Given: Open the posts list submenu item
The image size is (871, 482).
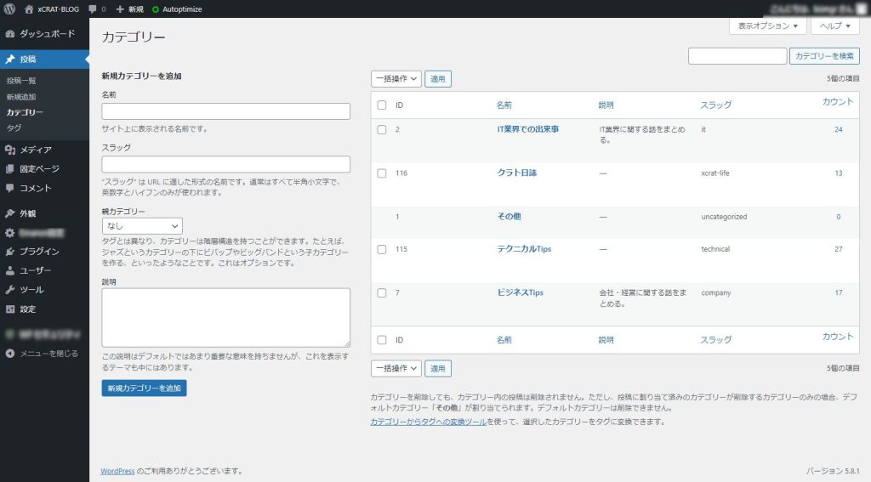Looking at the screenshot, I should click(x=21, y=81).
